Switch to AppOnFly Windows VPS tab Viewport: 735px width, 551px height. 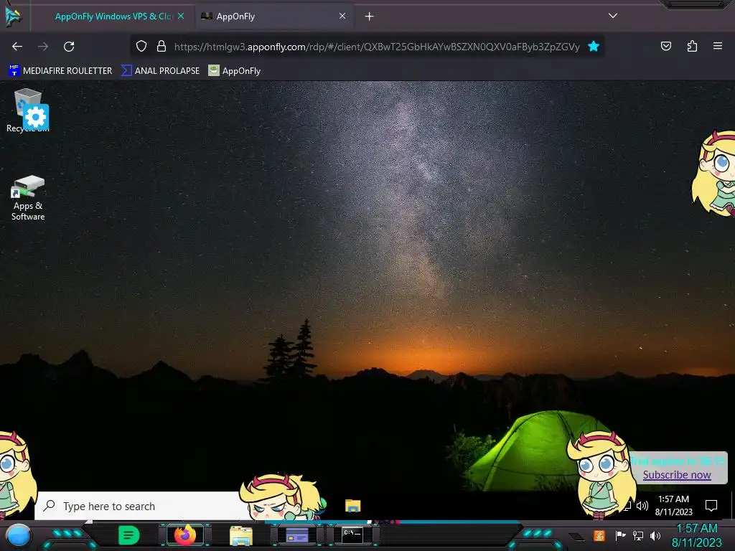(x=113, y=17)
